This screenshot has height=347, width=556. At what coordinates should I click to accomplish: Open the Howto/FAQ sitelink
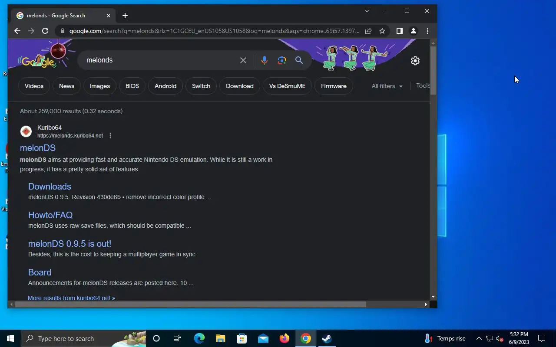50,215
